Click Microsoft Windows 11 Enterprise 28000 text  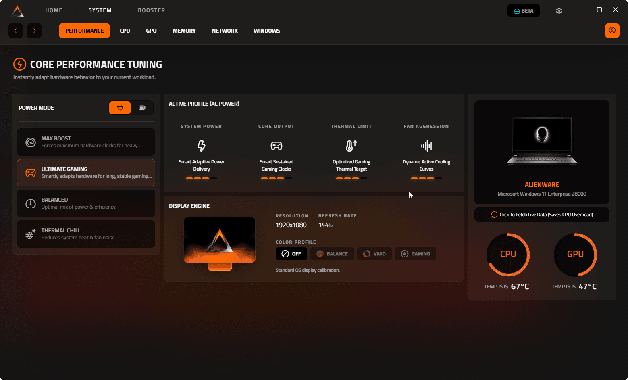tap(542, 194)
